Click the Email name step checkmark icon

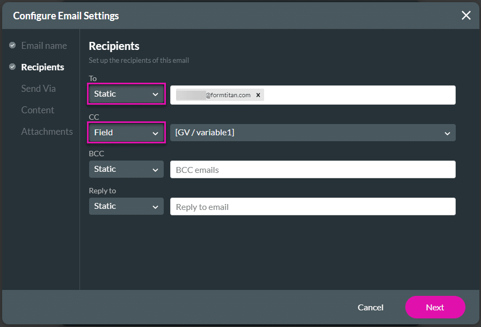(12, 46)
